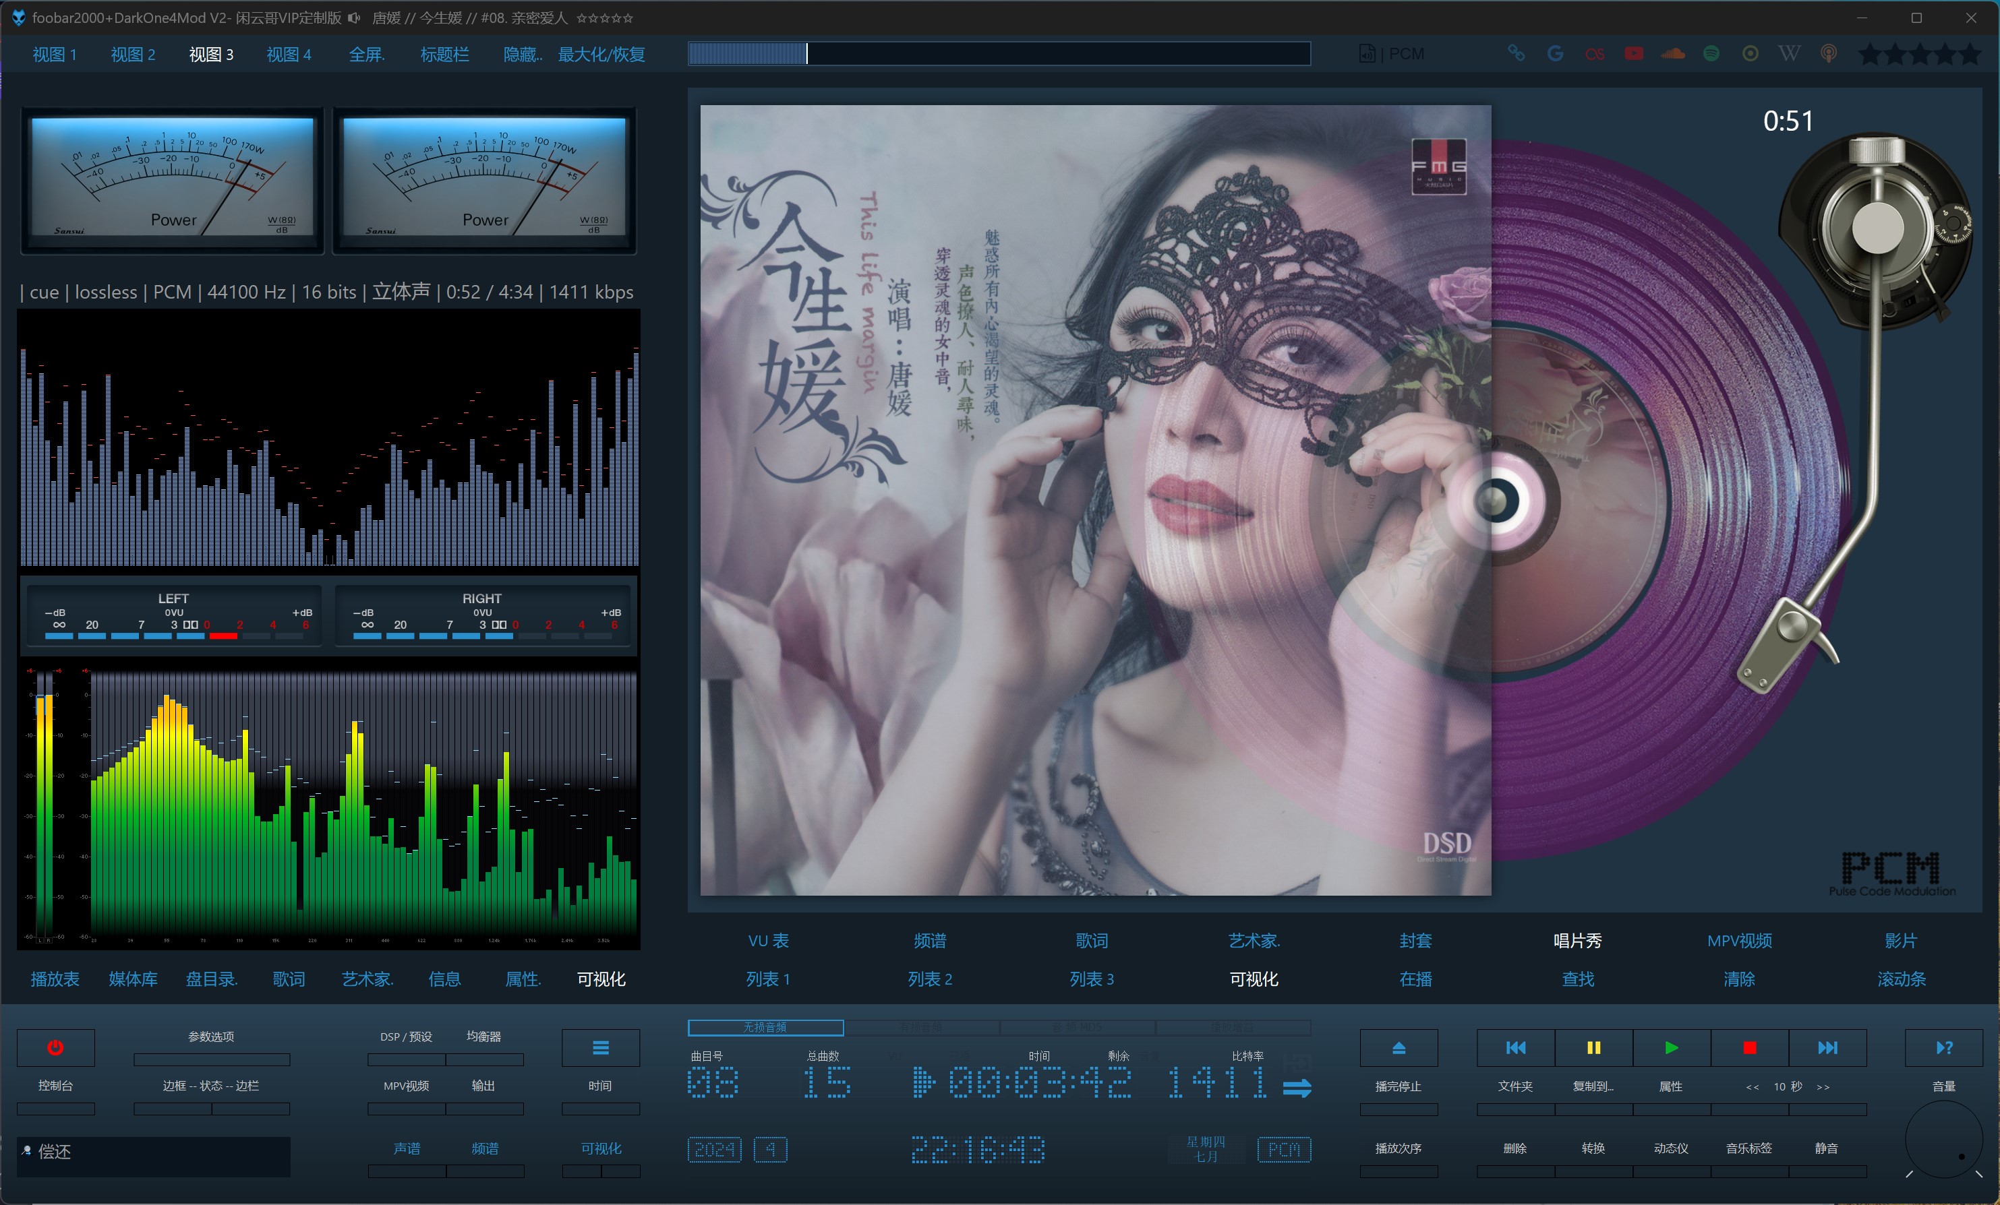Screen dimensions: 2000x1205
Task: Click the Discogs circle icon
Action: coord(1750,53)
